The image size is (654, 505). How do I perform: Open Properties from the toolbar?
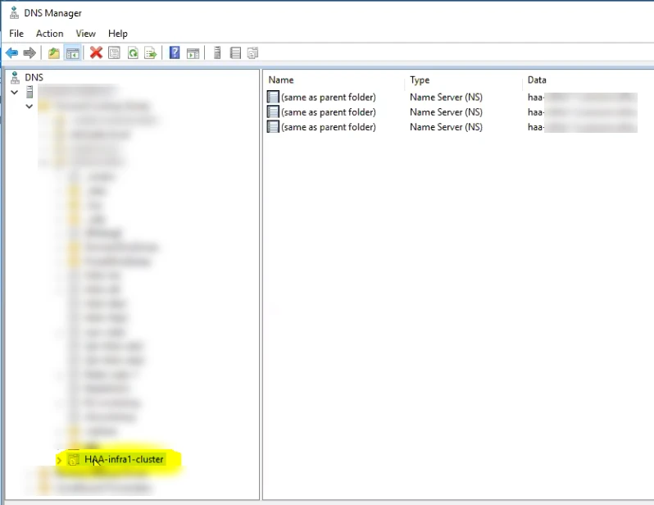pos(114,53)
